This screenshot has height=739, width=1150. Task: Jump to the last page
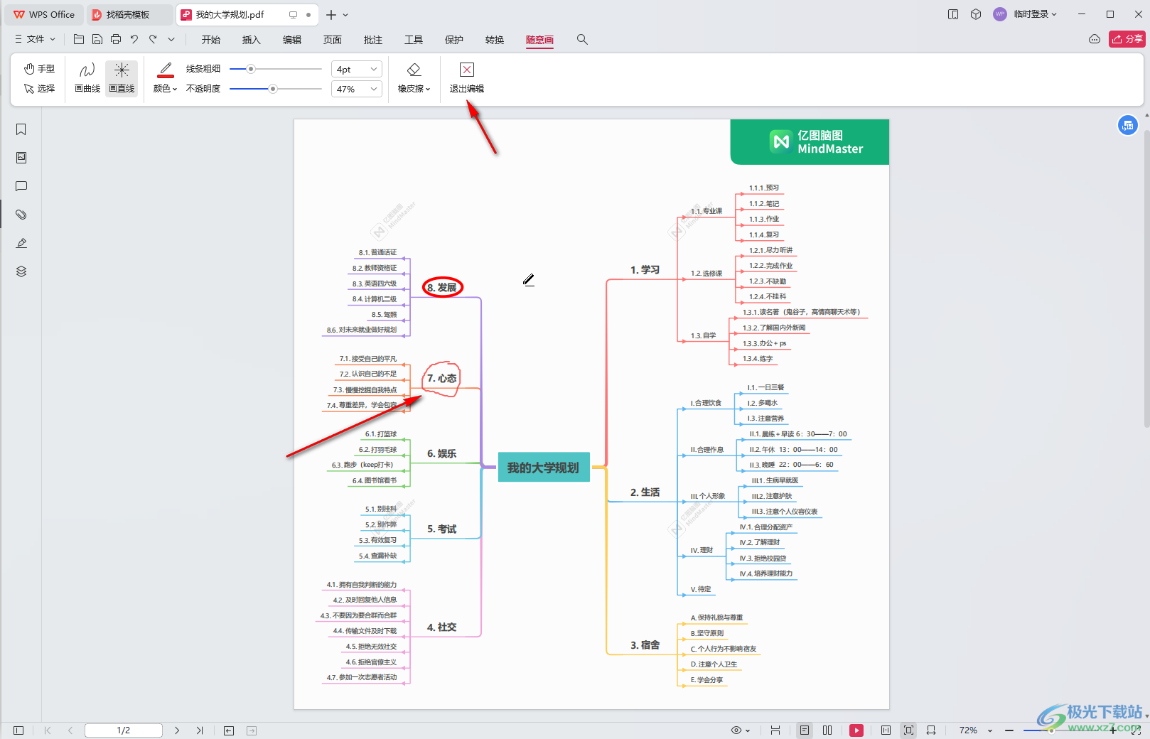click(x=200, y=730)
